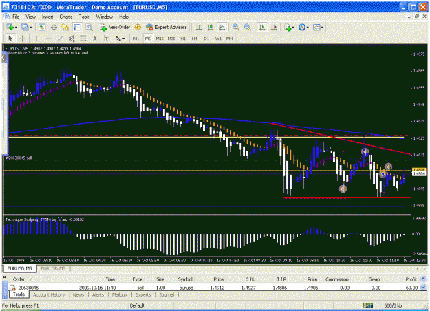This screenshot has height=311, width=430.
Task: Open the second EURUSD,M5 chart tab
Action: pyautogui.click(x=53, y=268)
